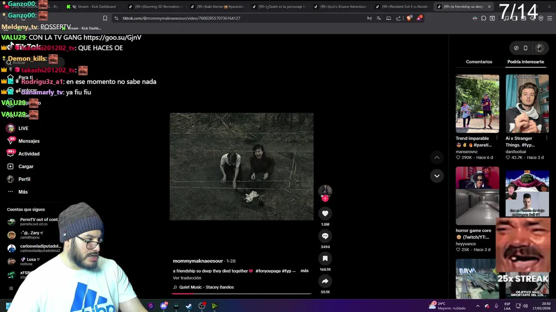
Task: Open the Lusa followed account
Action: pyautogui.click(x=24, y=261)
